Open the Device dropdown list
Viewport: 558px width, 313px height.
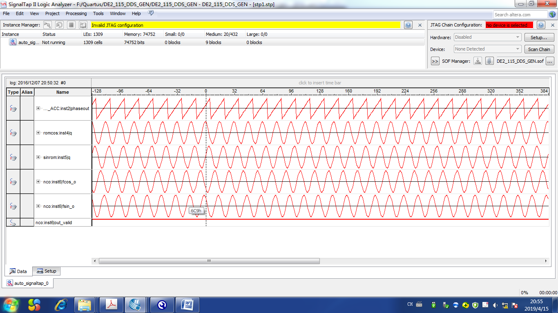(x=487, y=49)
